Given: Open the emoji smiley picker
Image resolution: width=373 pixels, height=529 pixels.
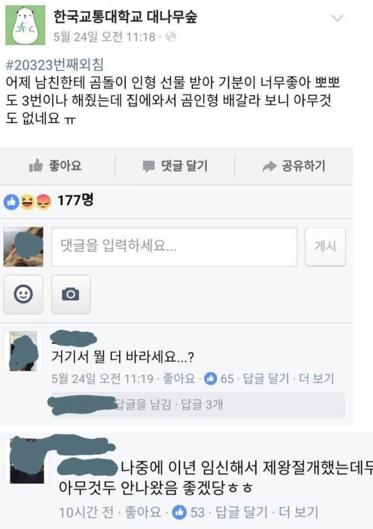Looking at the screenshot, I should point(23,294).
